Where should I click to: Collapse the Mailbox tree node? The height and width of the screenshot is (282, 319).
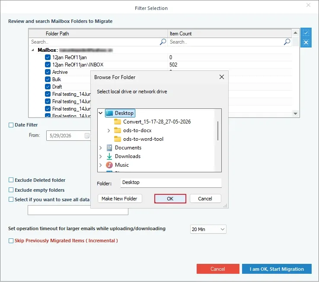[x=33, y=50]
